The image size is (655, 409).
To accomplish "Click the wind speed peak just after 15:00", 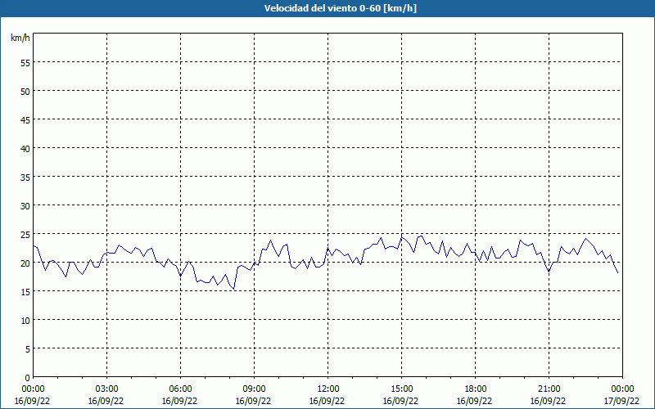I will [x=421, y=236].
